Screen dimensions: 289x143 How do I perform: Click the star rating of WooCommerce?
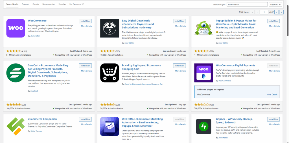pos(14,51)
